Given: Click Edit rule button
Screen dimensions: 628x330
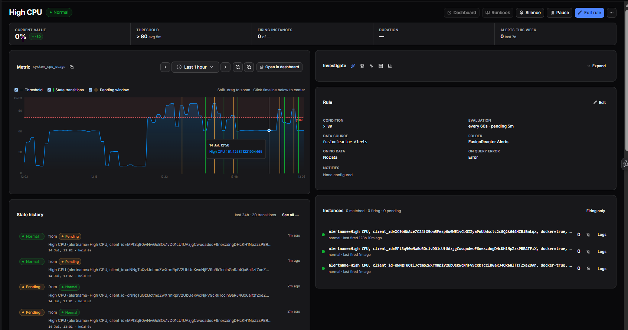Looking at the screenshot, I should [589, 13].
